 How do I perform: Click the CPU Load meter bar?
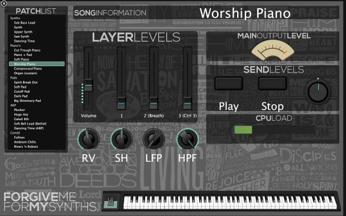(275, 130)
